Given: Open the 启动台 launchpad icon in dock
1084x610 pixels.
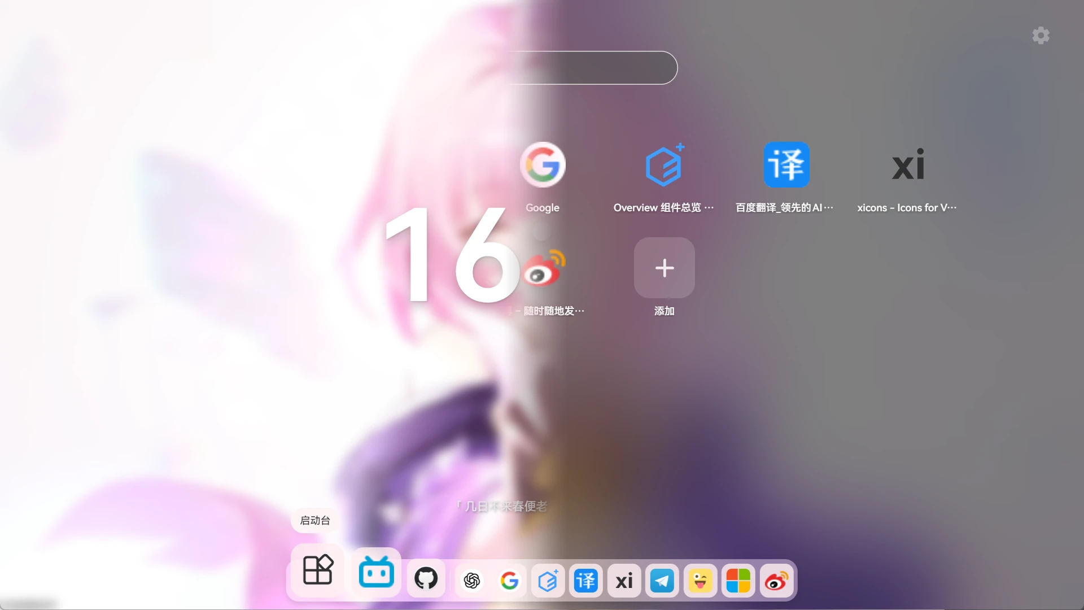Looking at the screenshot, I should point(318,570).
